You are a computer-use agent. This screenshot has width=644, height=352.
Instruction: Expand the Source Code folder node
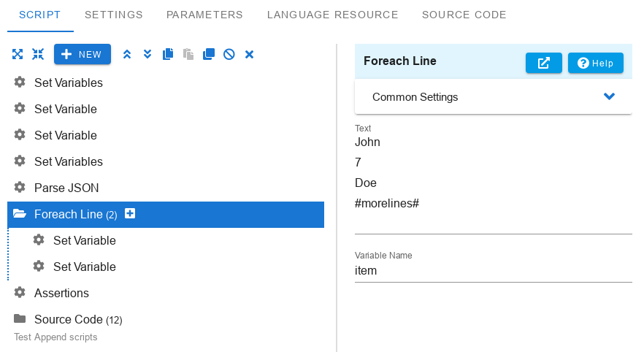pyautogui.click(x=19, y=318)
